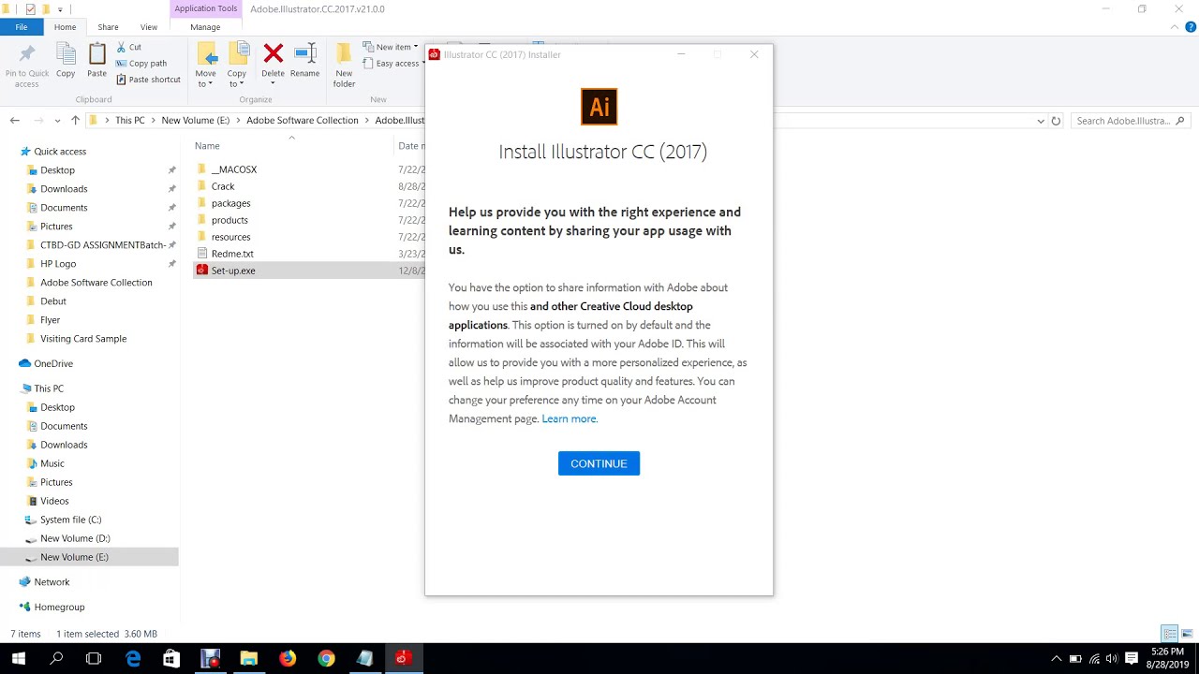Open System file (C:) drive
This screenshot has height=674, width=1199.
pyautogui.click(x=70, y=520)
